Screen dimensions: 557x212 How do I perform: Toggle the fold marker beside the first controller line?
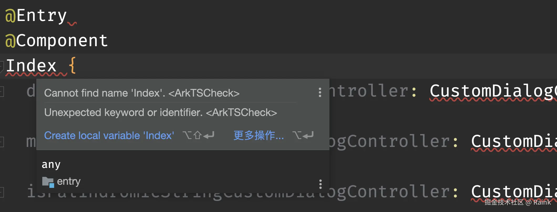point(2,92)
